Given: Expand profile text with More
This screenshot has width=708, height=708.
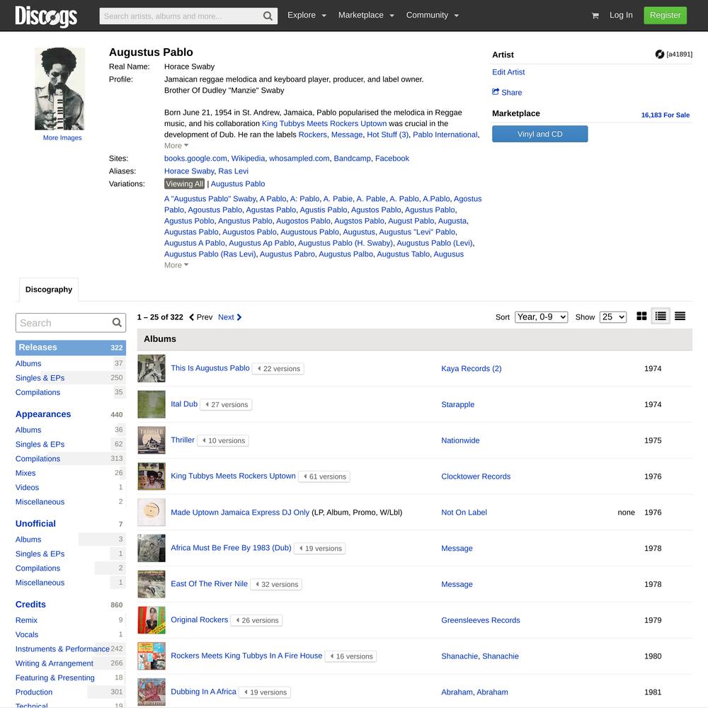Looking at the screenshot, I should point(176,145).
